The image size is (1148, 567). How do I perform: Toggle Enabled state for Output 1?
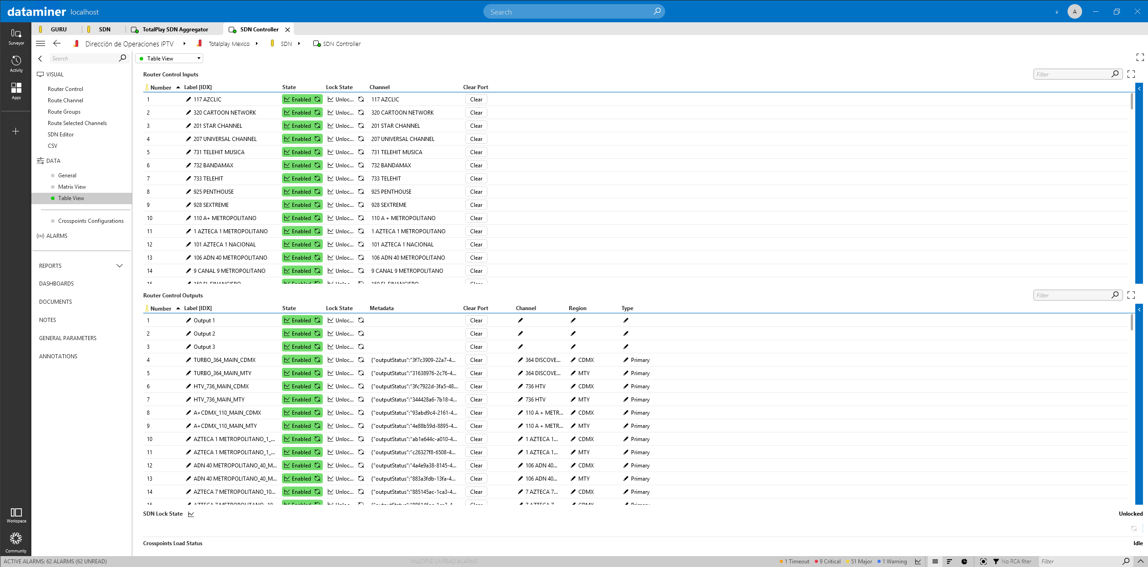(x=302, y=320)
